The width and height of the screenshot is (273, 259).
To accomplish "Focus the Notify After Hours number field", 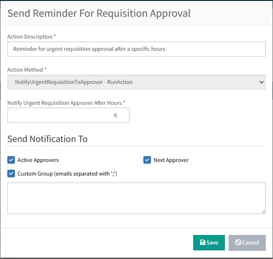I will (68, 115).
